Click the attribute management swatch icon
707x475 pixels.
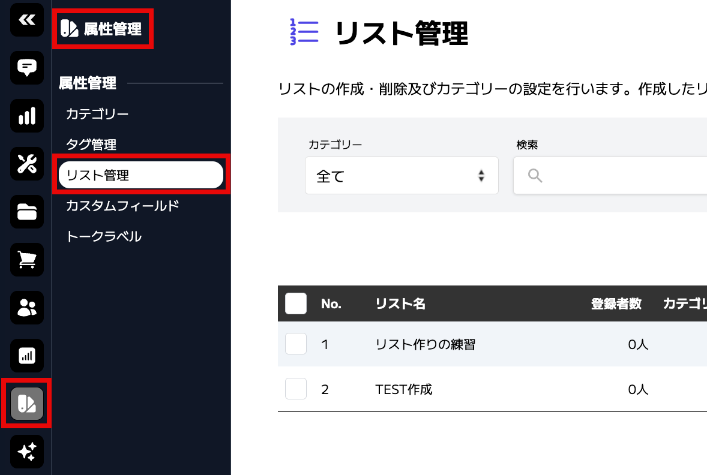click(x=27, y=404)
